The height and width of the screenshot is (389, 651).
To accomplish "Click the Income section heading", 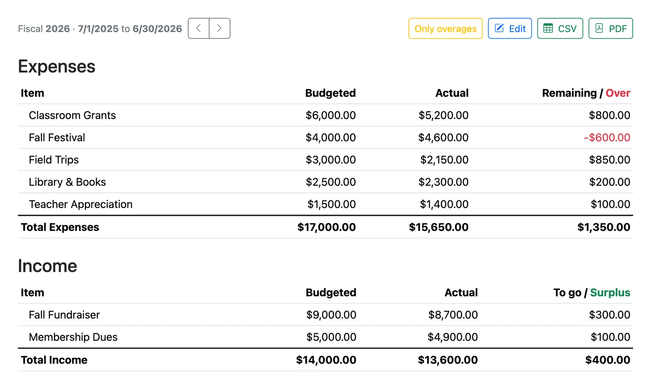I will [x=48, y=266].
